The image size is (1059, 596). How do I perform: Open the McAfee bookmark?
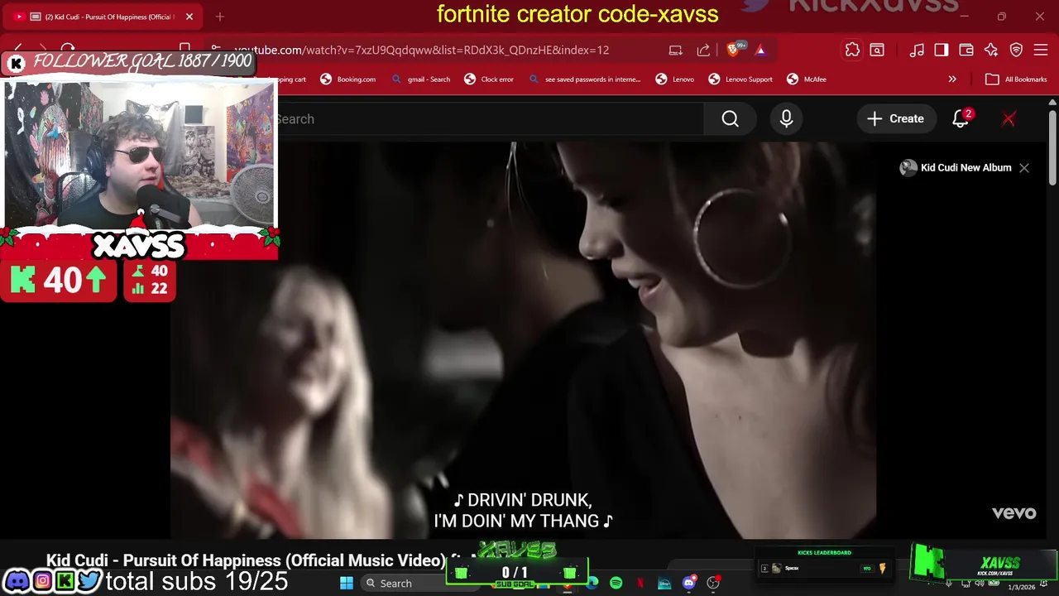(x=807, y=79)
